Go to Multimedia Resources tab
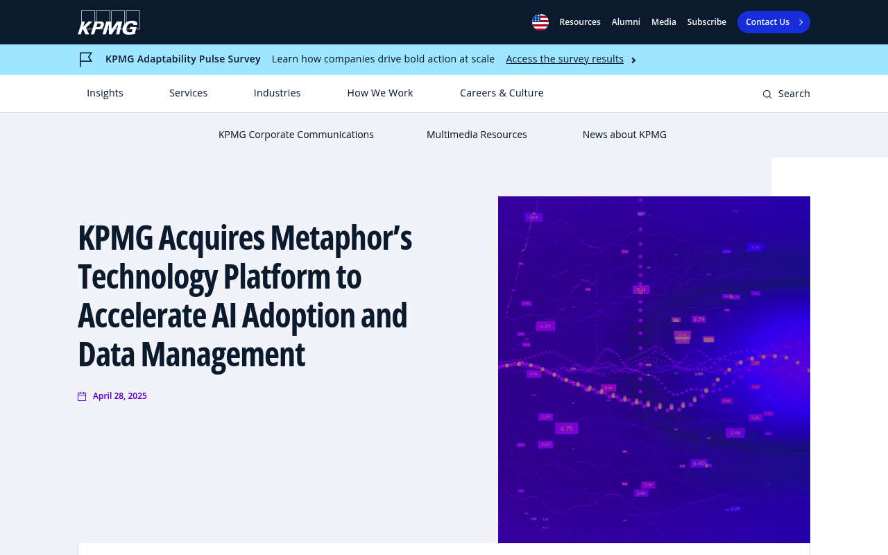 pos(477,135)
